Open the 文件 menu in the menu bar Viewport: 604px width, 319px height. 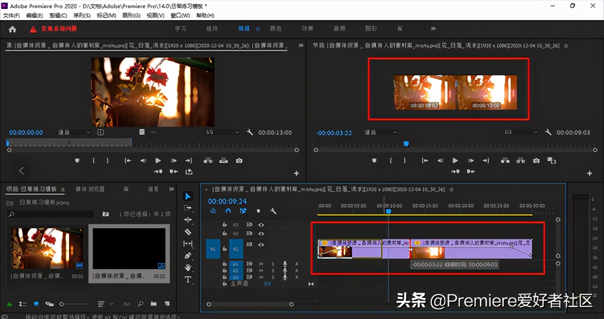click(x=10, y=15)
